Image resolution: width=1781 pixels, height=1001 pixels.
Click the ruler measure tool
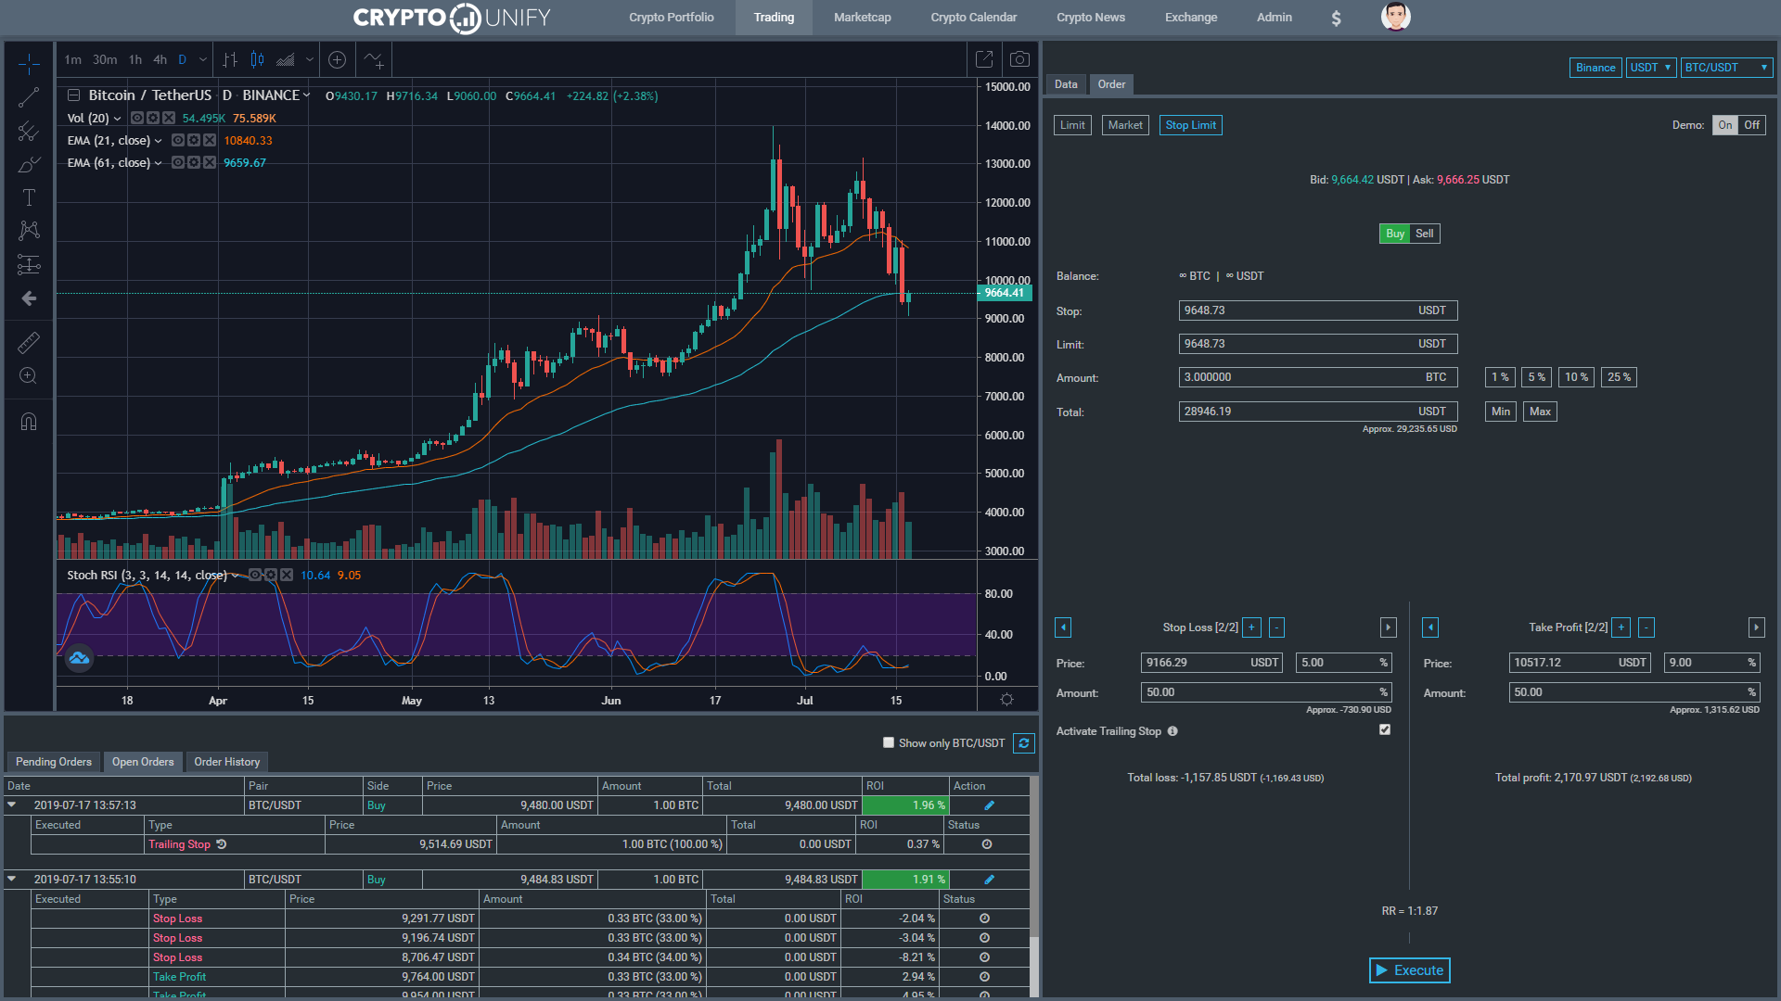(29, 343)
